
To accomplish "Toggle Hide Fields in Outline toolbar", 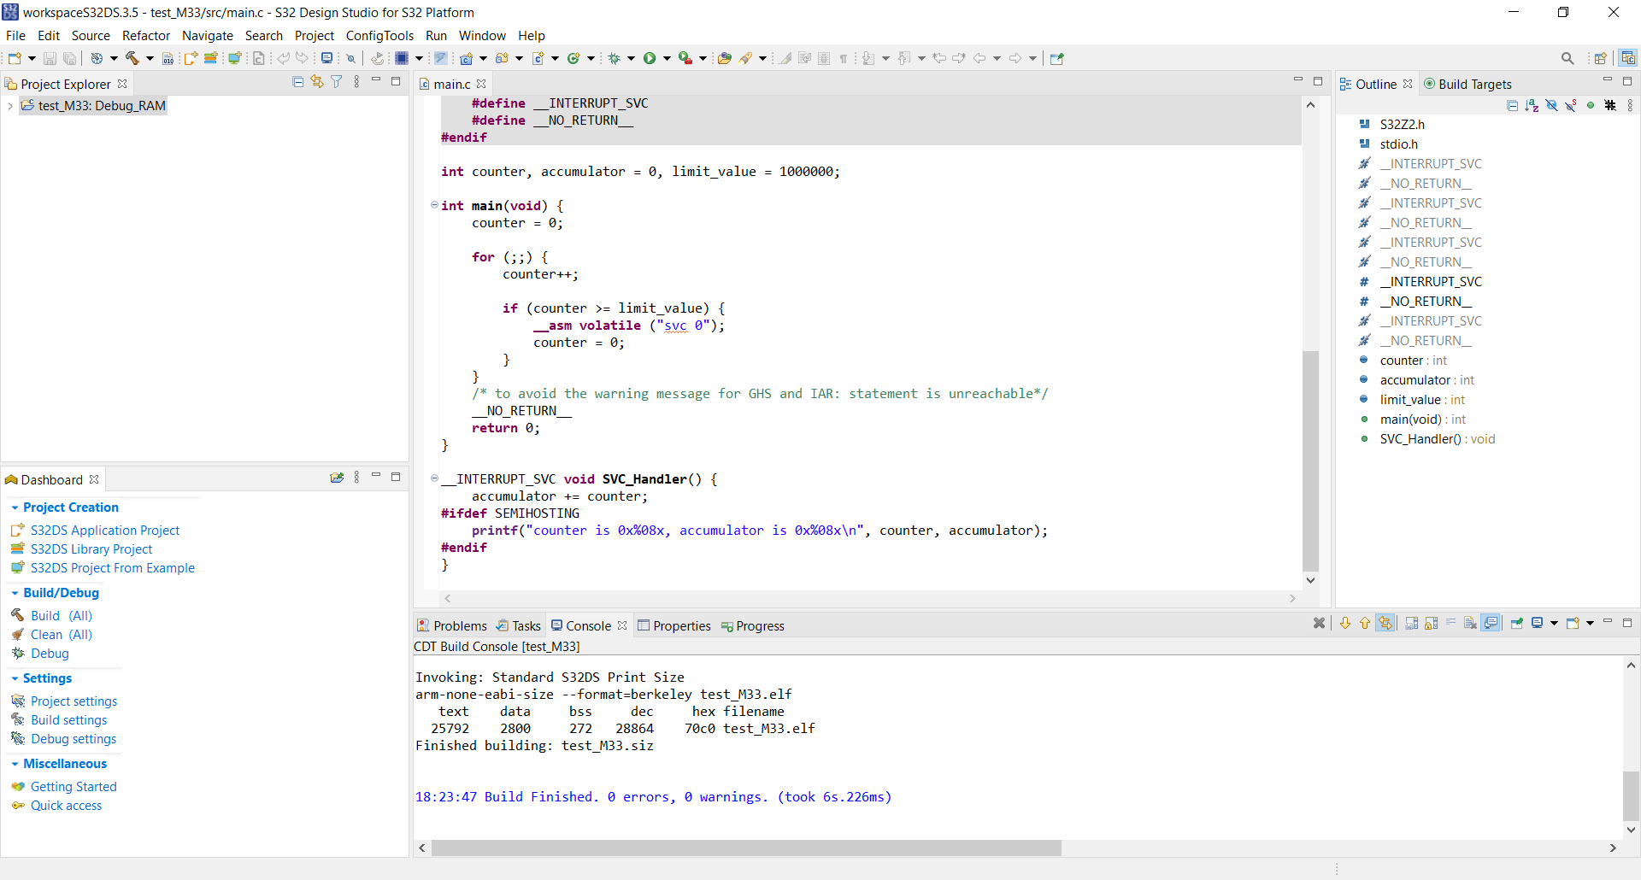I will click(1551, 105).
